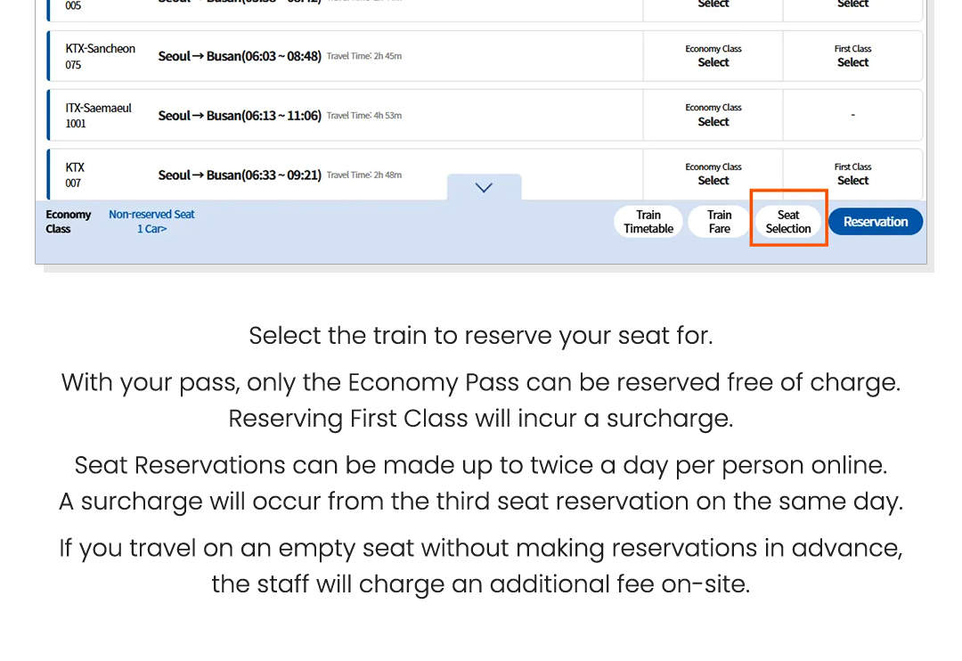Open the highlighted Seat Selection option
Image resolution: width=962 pixels, height=661 pixels.
788,221
